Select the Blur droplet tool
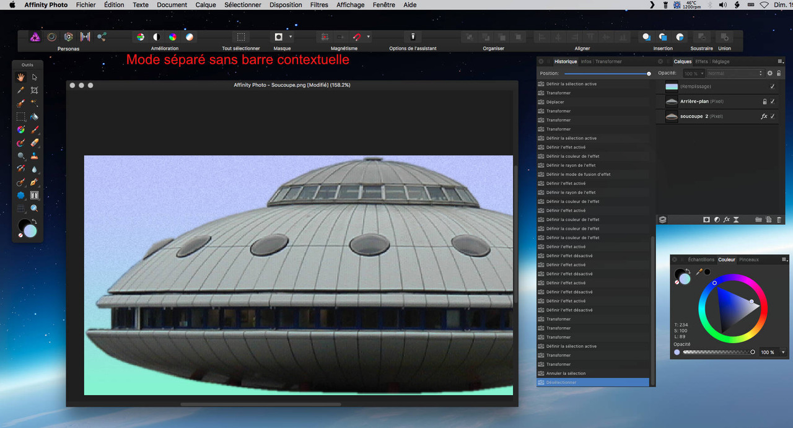This screenshot has width=793, height=428. [35, 169]
